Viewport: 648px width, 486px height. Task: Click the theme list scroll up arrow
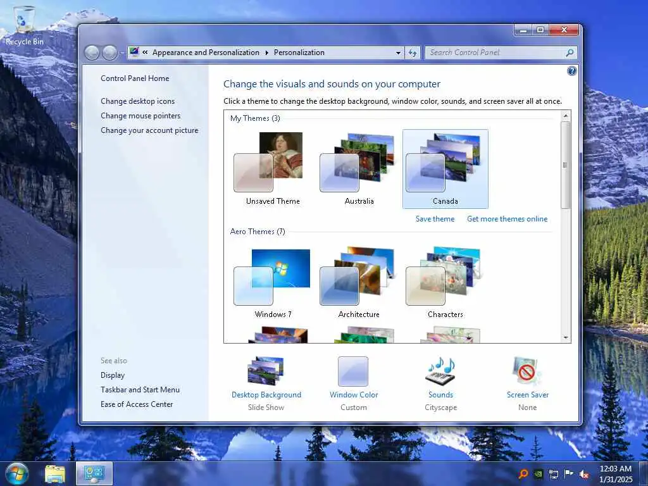(566, 116)
